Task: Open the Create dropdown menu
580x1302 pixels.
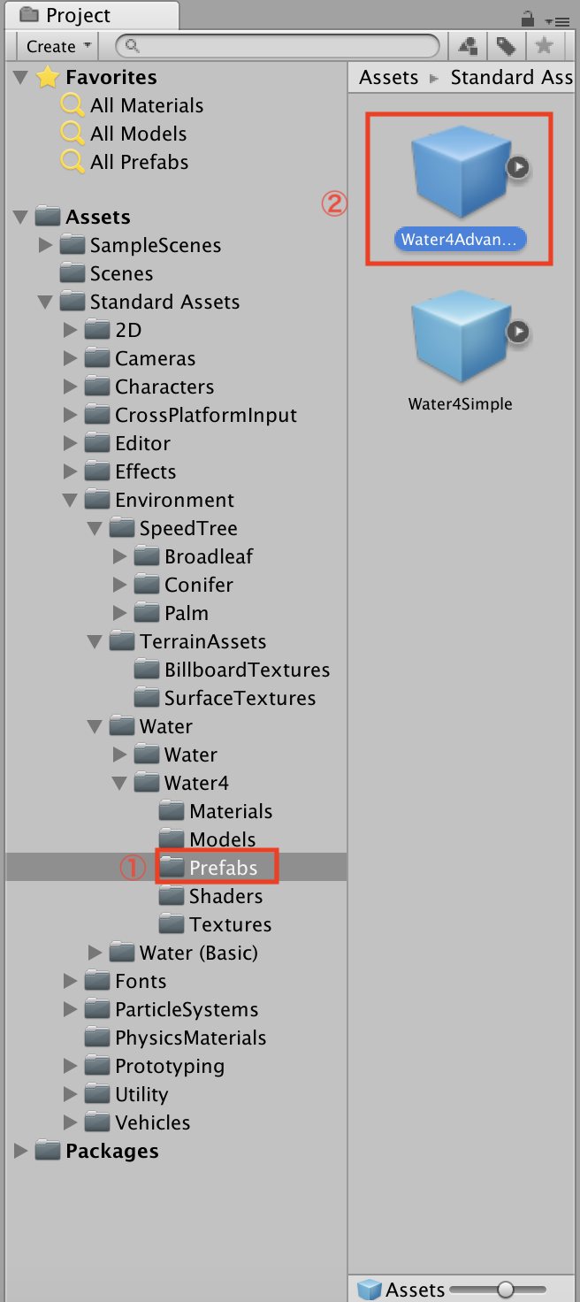Action: pos(58,46)
